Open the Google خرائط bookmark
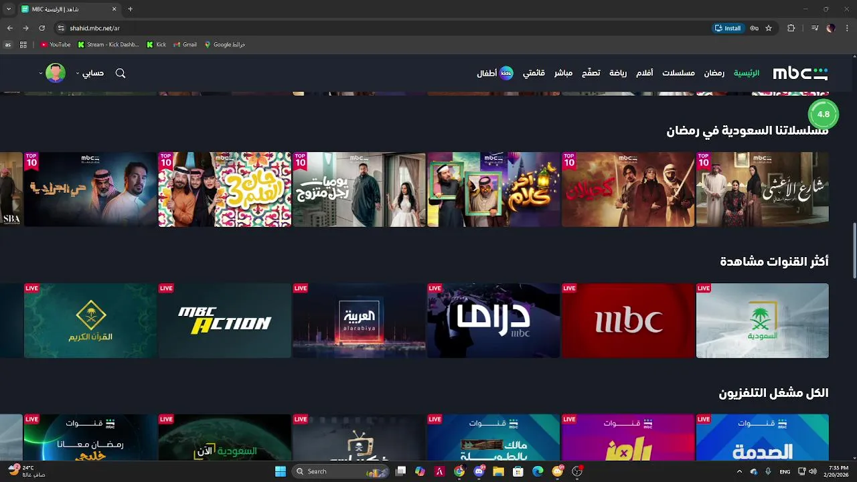 pyautogui.click(x=225, y=45)
